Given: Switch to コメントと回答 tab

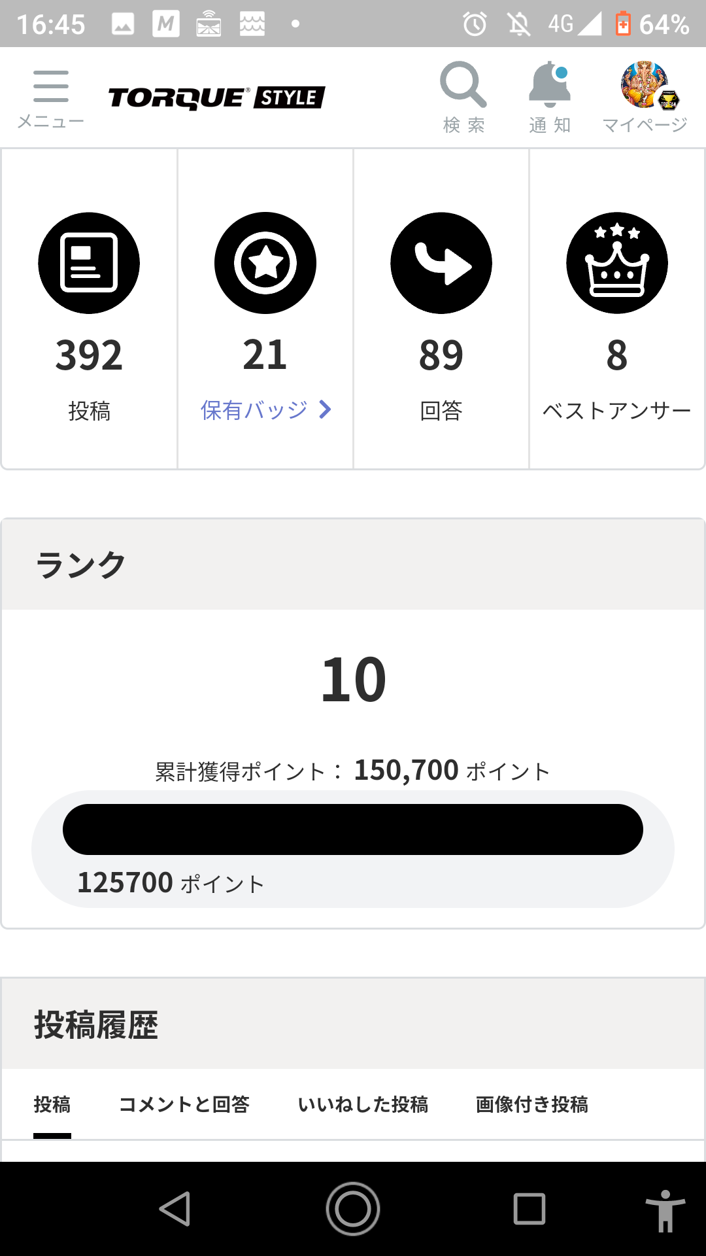Looking at the screenshot, I should click(x=184, y=1104).
